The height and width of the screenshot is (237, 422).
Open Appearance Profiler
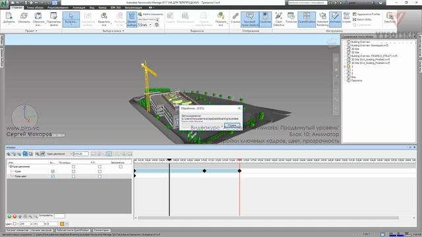pos(367,14)
